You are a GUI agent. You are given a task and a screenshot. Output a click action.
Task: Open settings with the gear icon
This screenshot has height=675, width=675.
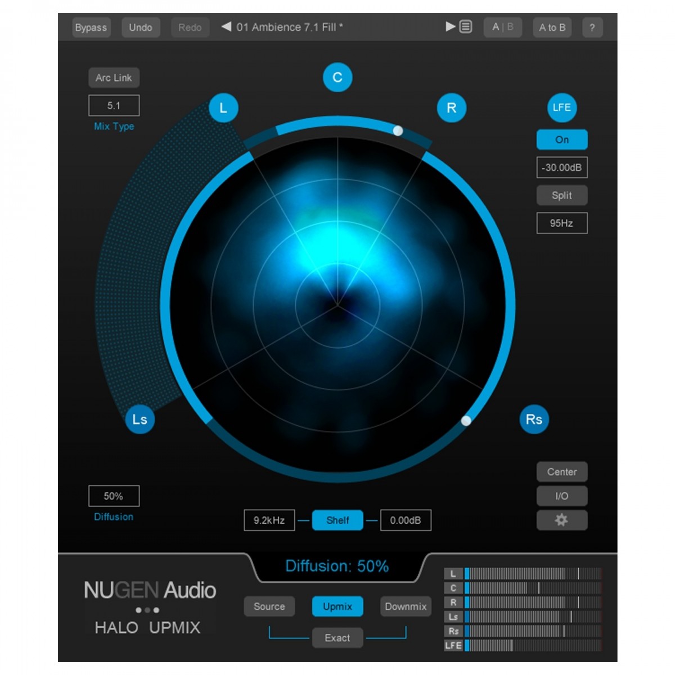[x=561, y=520]
